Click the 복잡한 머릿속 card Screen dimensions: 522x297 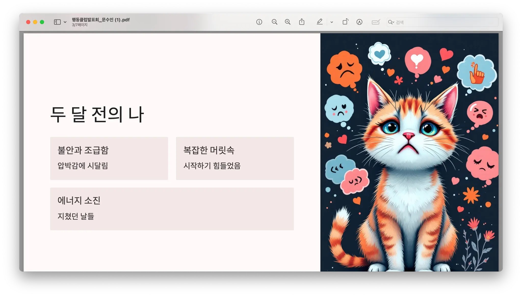tap(235, 158)
